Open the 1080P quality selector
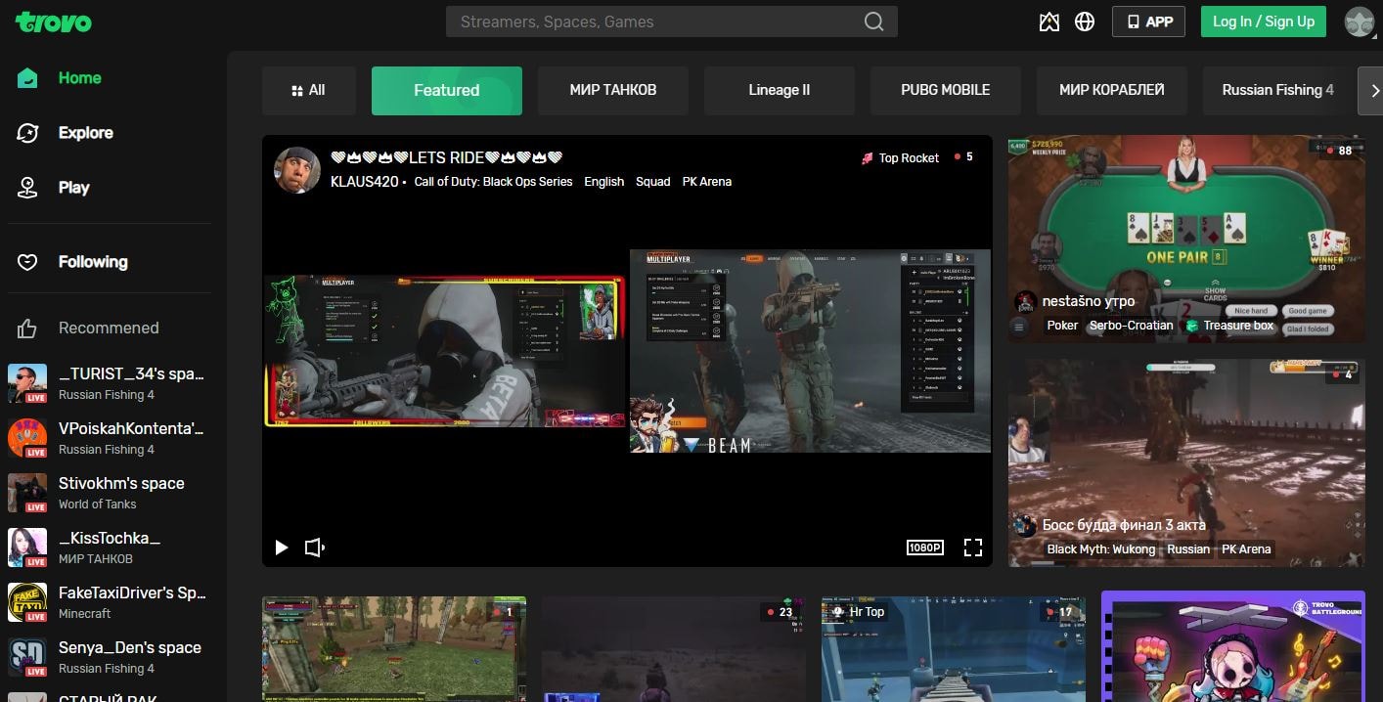The height and width of the screenshot is (702, 1383). click(925, 548)
